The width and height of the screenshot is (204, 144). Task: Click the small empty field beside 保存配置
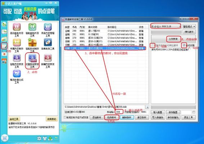point(186,112)
